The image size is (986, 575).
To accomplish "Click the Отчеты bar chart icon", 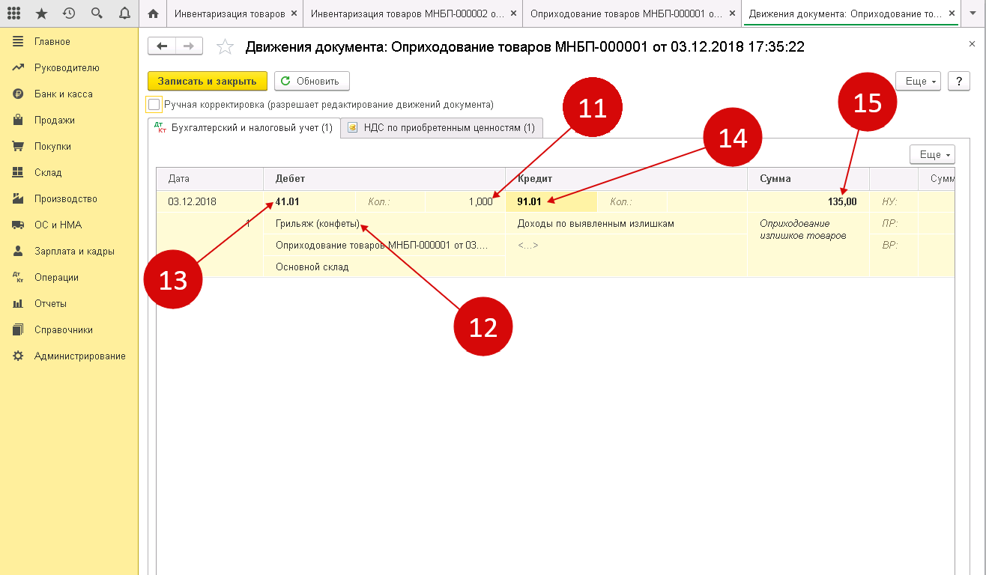I will [x=18, y=304].
